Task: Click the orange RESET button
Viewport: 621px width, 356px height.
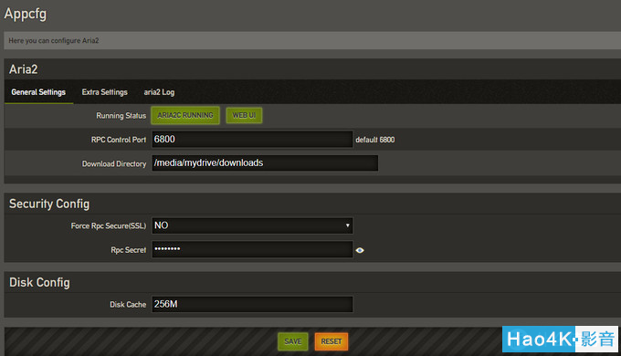Action: (332, 341)
